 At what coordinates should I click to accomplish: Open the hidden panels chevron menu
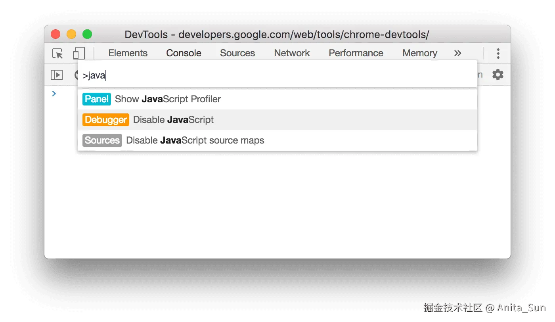click(457, 53)
